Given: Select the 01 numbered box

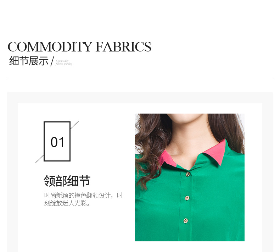Looking at the screenshot, I should (57, 142).
